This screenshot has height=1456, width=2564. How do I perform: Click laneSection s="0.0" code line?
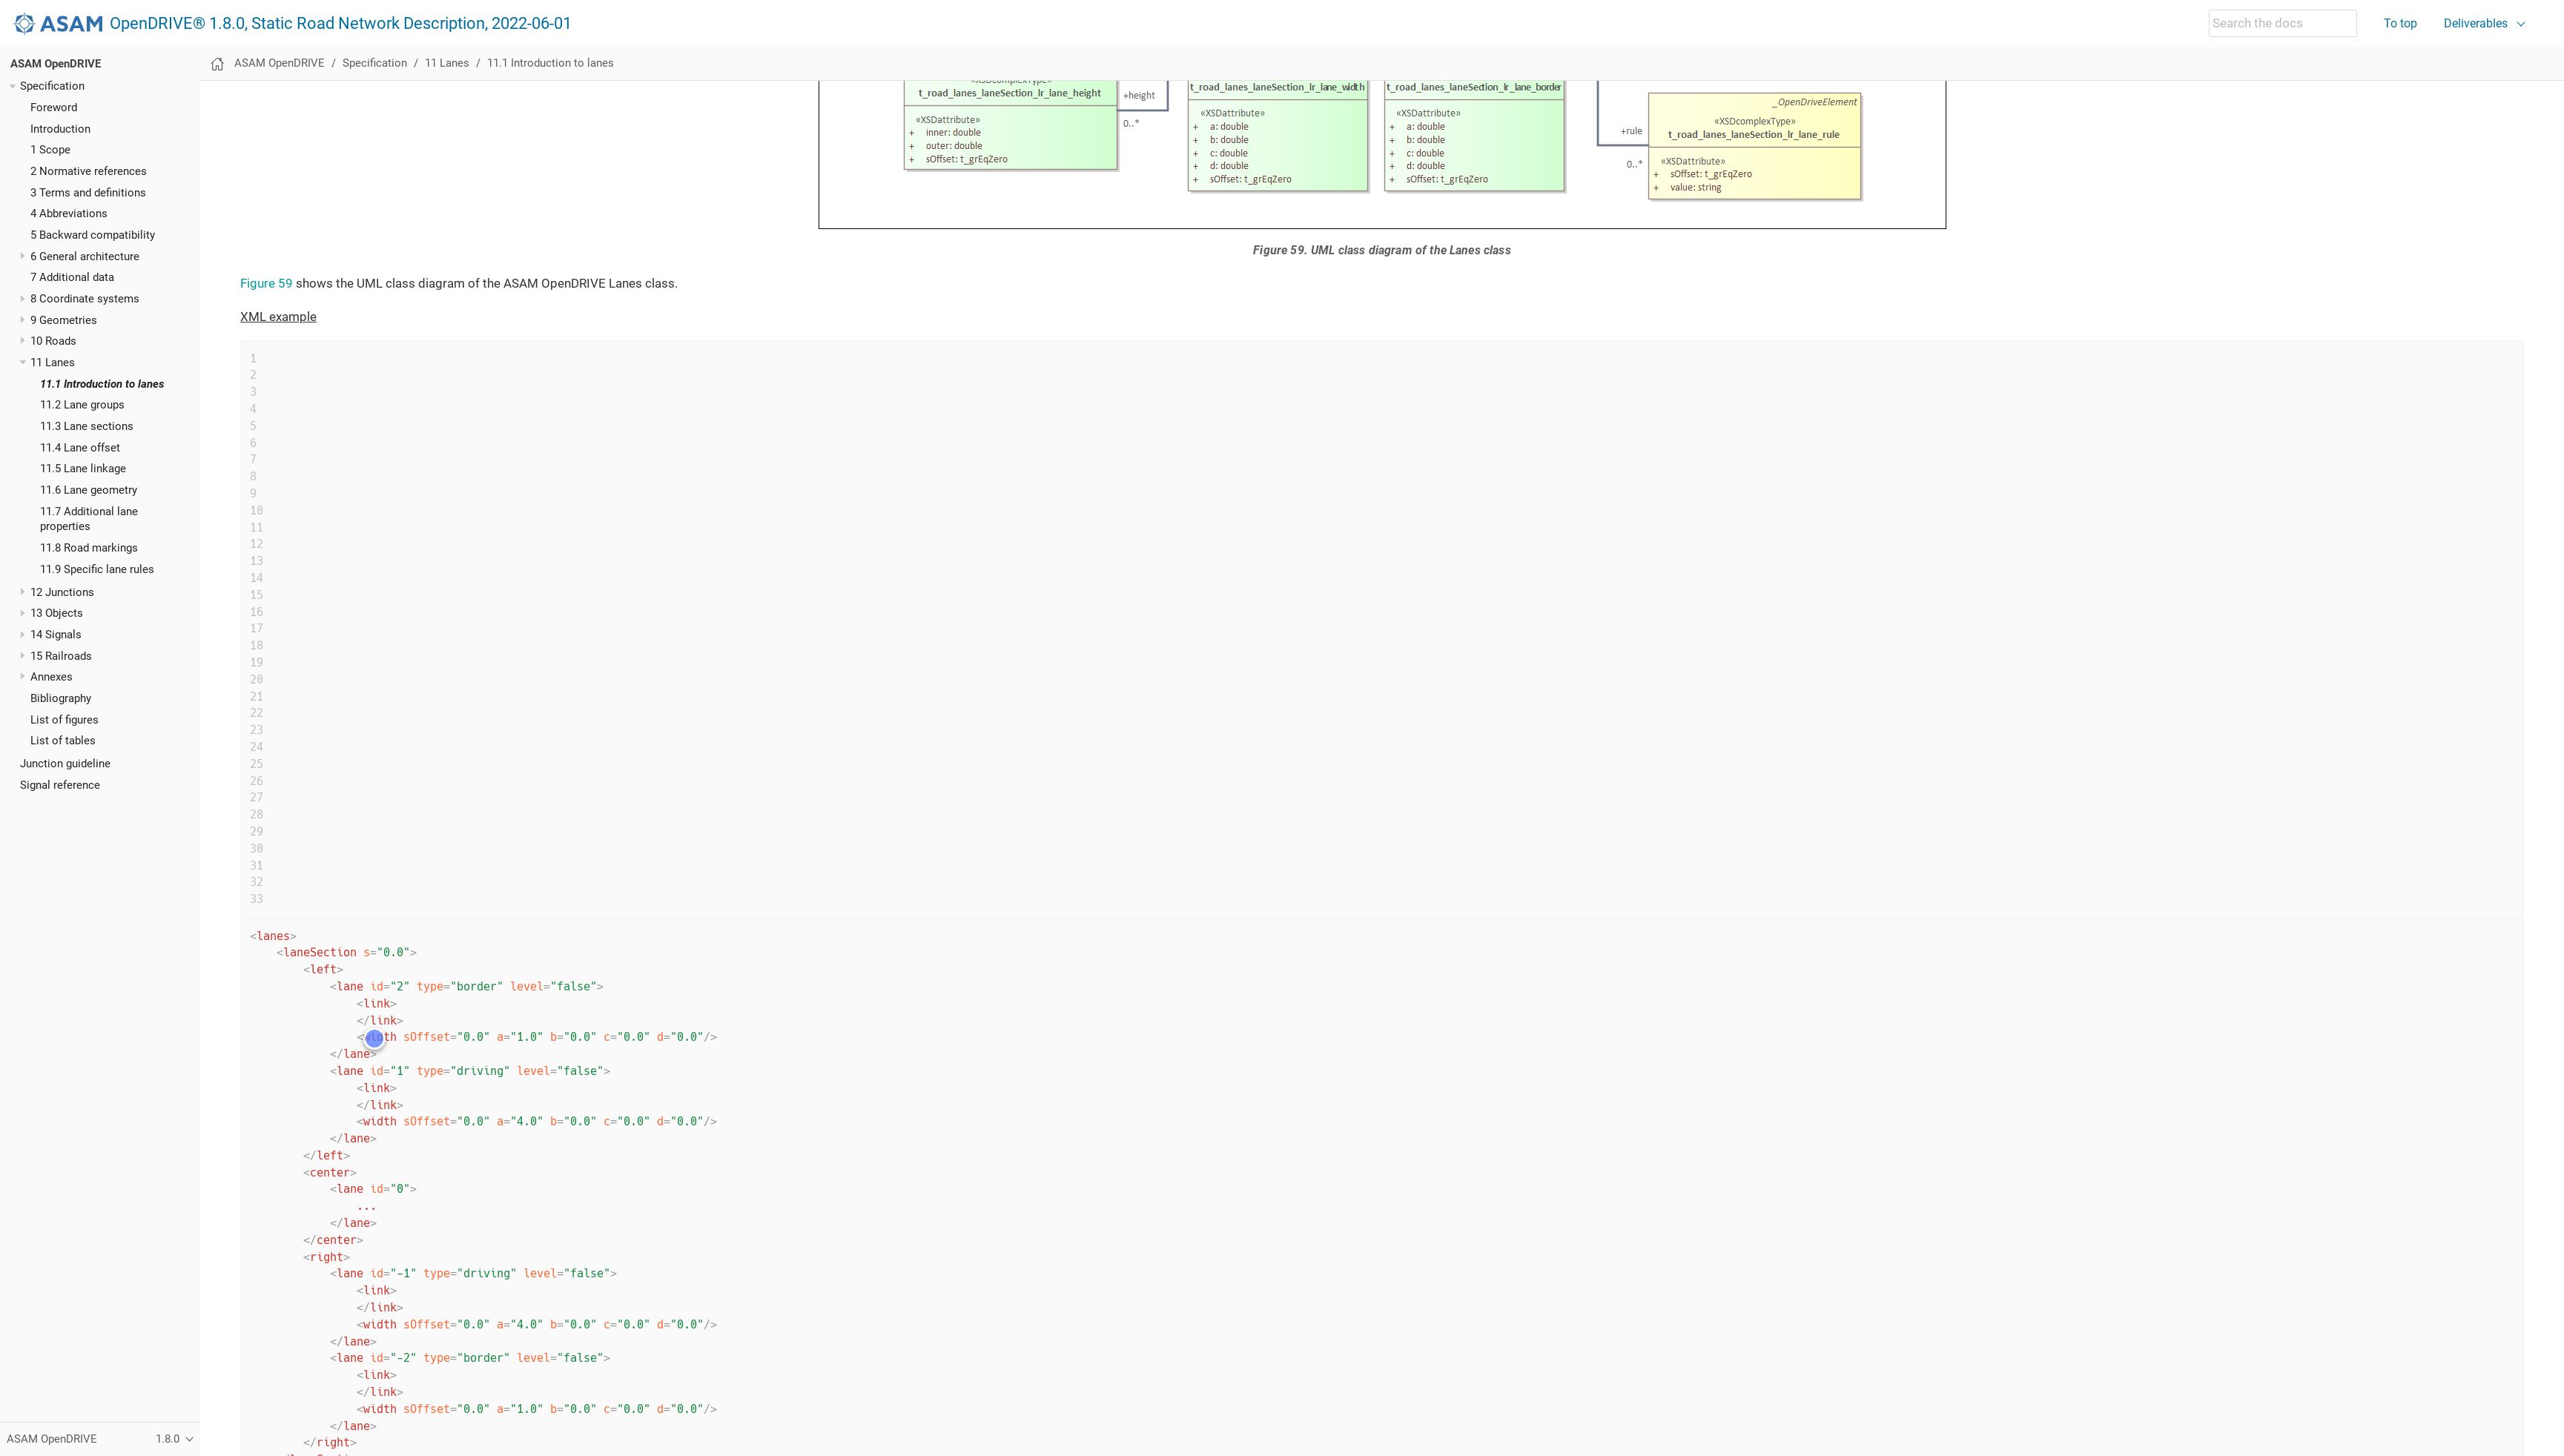pos(346,953)
